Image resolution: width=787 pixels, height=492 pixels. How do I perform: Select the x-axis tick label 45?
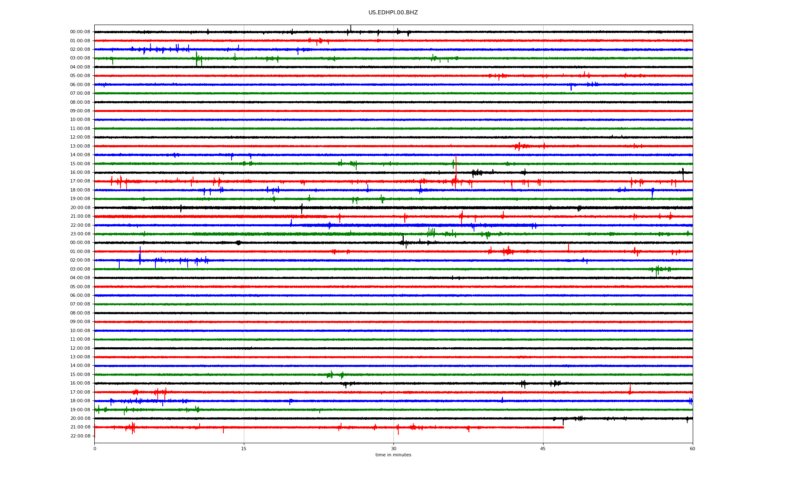(543, 449)
